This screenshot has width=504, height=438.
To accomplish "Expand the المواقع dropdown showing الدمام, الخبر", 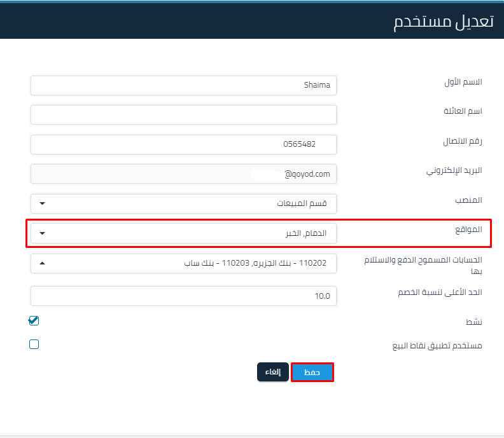I will [x=183, y=233].
